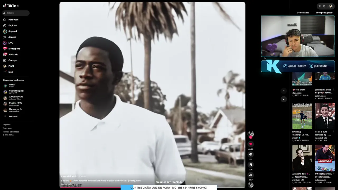Viewport: 338px width, 190px height.
Task: Open the LIVE section icon
Action: (5, 43)
